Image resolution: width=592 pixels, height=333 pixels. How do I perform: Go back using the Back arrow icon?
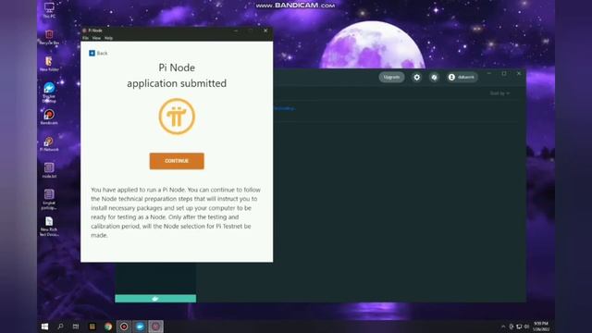click(x=92, y=54)
